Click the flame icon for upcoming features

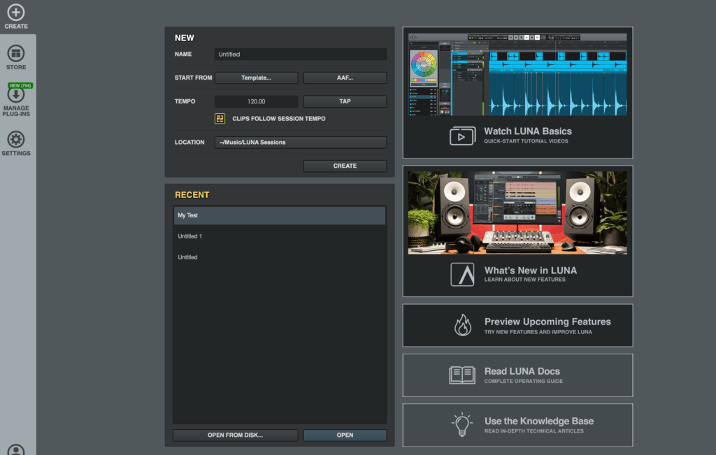coord(462,325)
